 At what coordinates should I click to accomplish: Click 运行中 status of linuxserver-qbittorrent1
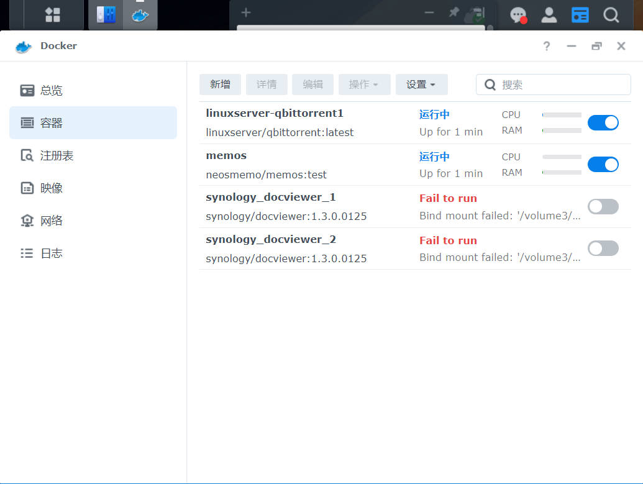[x=434, y=114]
